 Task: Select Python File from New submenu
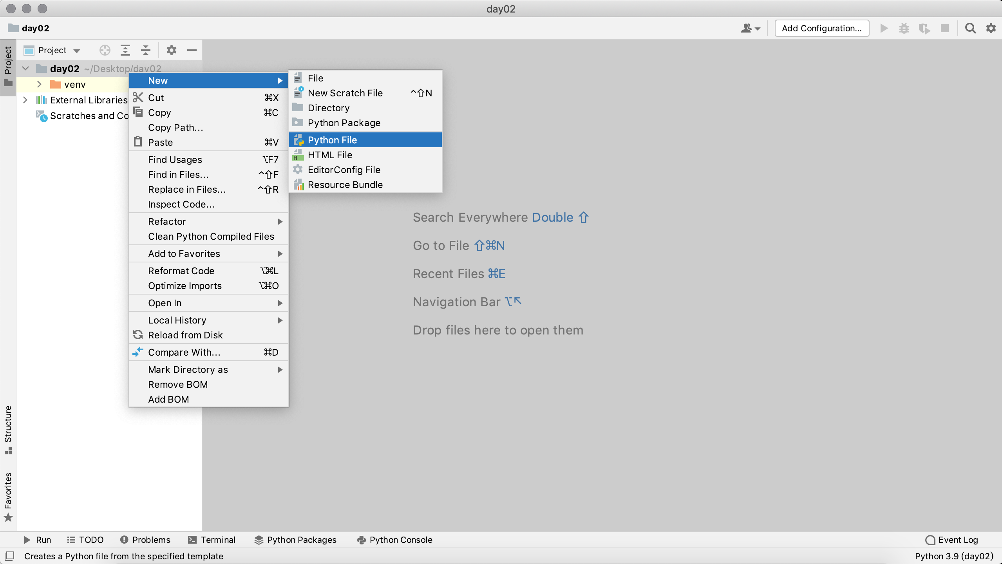(332, 140)
